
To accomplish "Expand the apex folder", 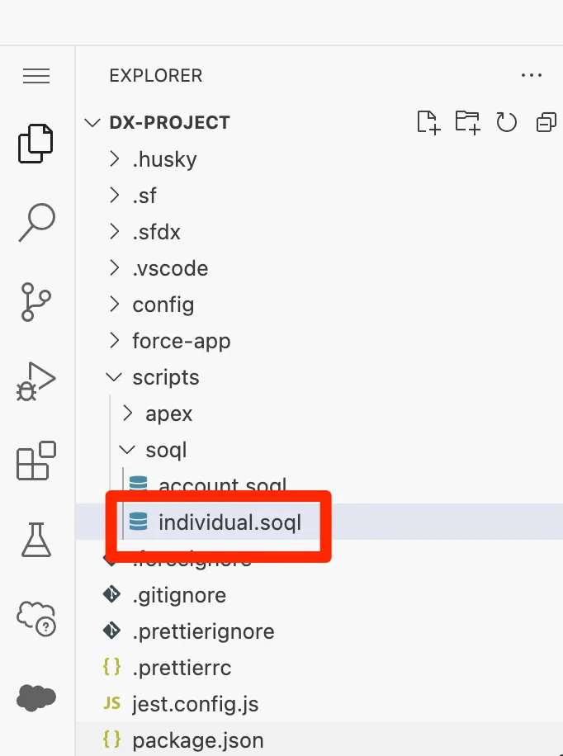I will click(168, 413).
